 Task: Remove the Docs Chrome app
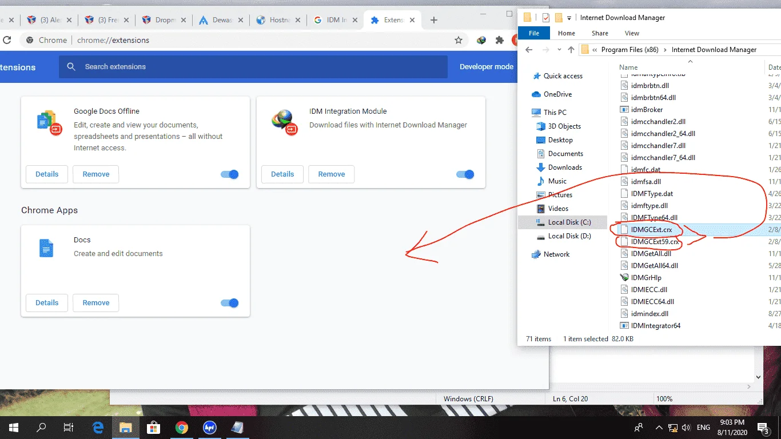[95, 303]
